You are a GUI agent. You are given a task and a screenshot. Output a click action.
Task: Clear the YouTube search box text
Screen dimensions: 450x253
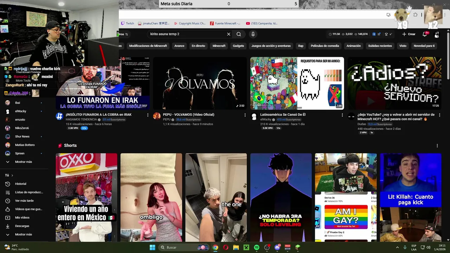(x=229, y=34)
